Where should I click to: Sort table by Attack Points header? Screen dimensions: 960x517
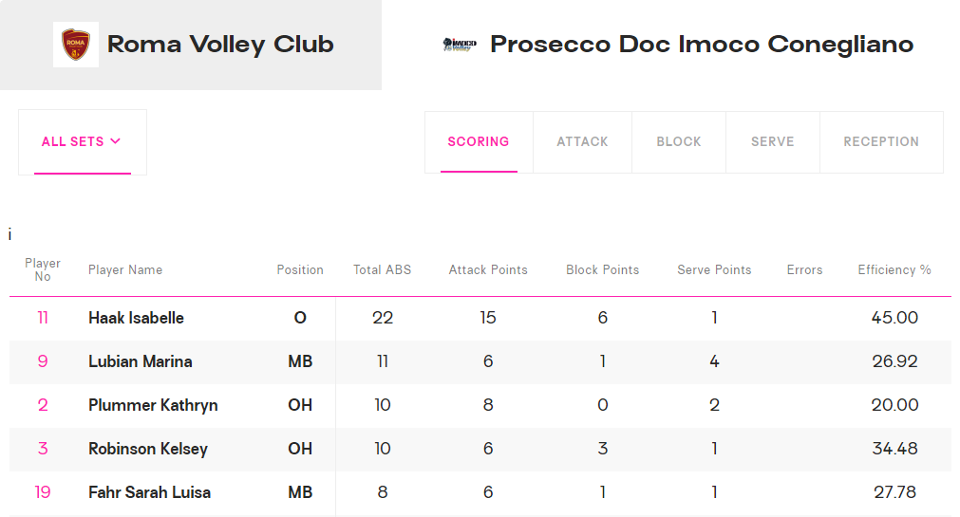[488, 269]
